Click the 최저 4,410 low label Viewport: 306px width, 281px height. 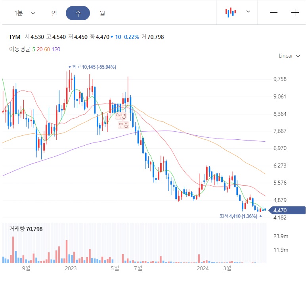pos(241,216)
